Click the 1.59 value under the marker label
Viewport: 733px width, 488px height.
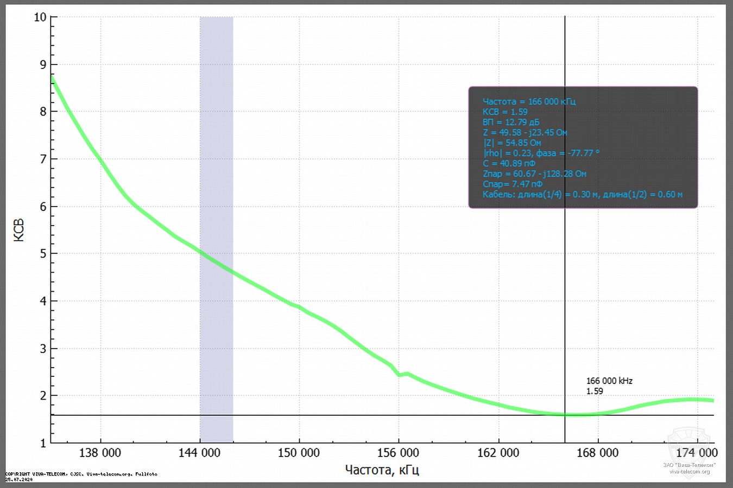coord(595,391)
